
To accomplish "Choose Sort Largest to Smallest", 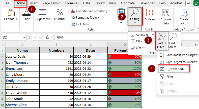I will pyautogui.click(x=179, y=62).
